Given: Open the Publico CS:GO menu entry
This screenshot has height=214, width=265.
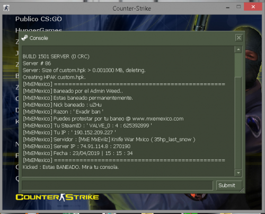Looking at the screenshot, I should (39, 19).
